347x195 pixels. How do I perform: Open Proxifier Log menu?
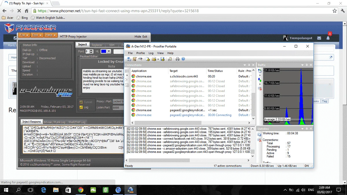pyautogui.click(x=151, y=53)
